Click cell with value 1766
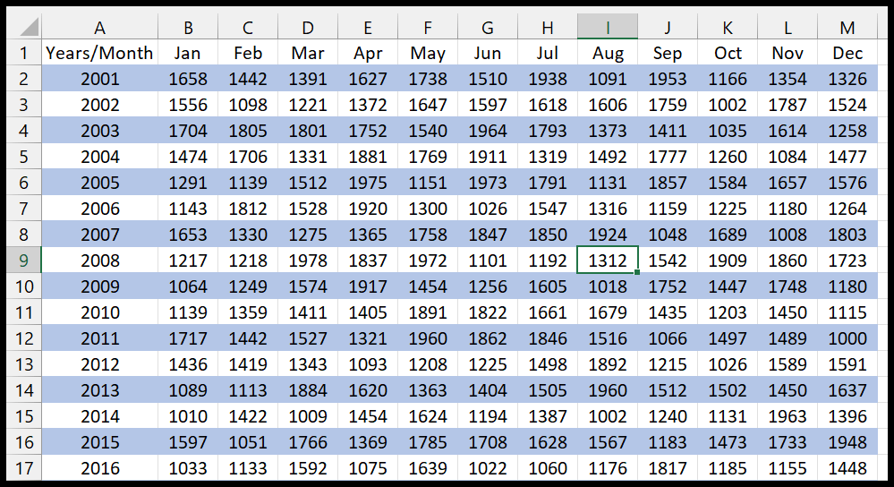 [x=308, y=442]
